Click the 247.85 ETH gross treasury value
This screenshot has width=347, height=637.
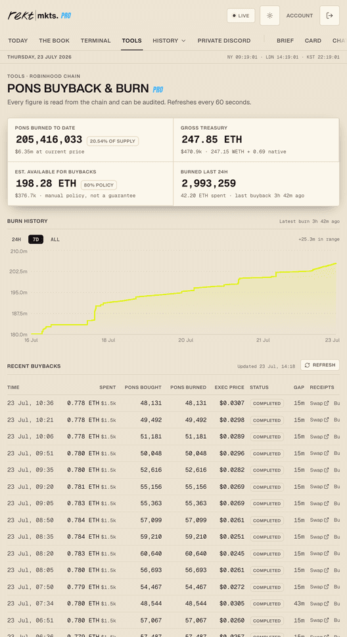(x=212, y=140)
